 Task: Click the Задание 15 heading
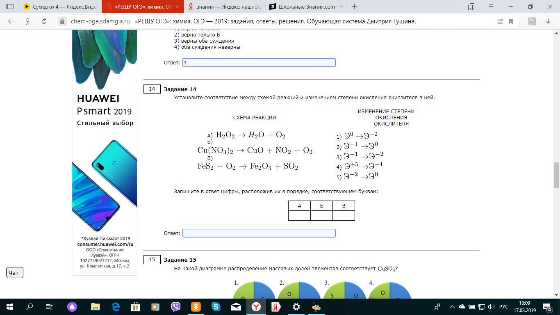180,260
